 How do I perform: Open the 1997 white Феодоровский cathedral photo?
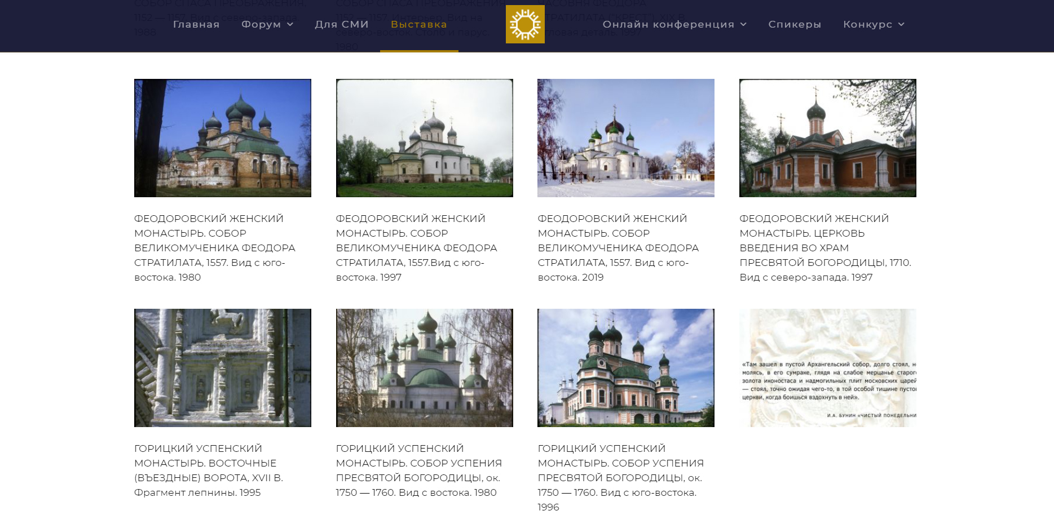point(424,138)
